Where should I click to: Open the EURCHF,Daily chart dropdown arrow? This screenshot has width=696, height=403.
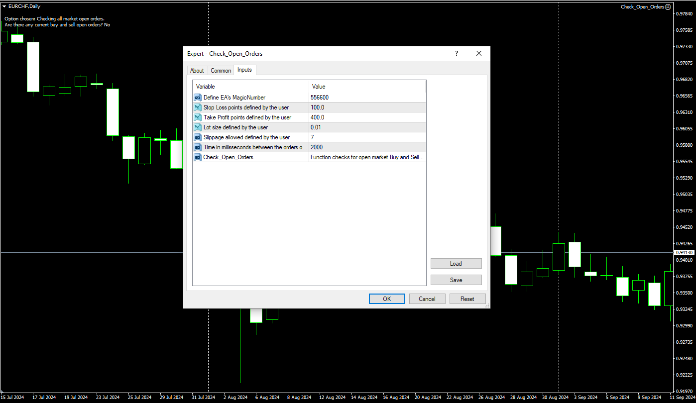point(4,6)
